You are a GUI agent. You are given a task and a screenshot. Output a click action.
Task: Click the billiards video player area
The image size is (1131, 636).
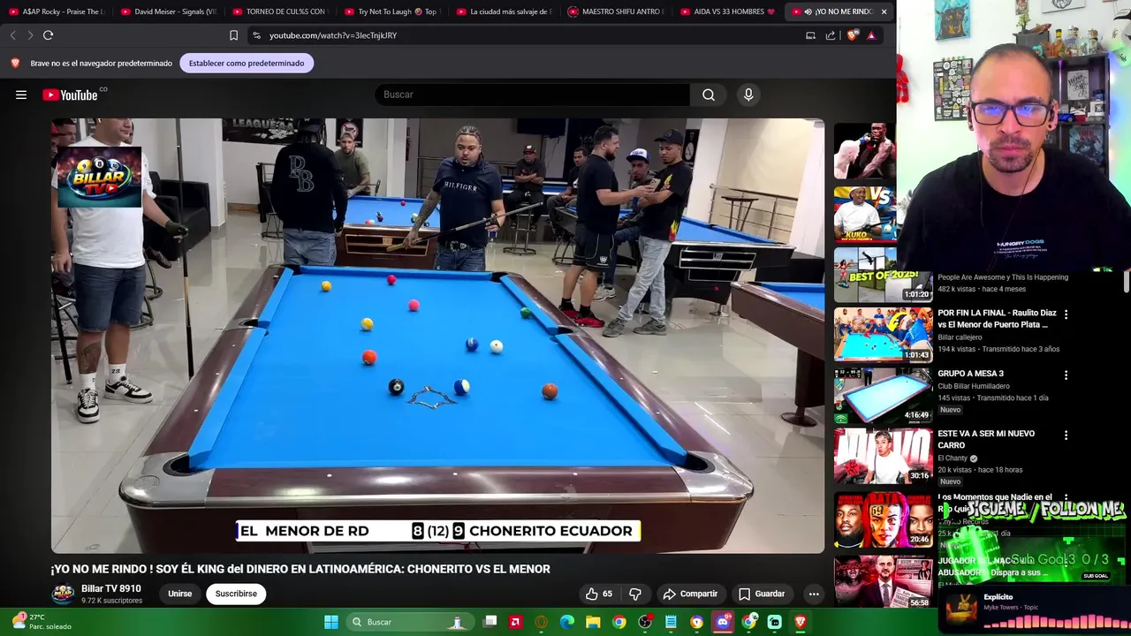(x=437, y=336)
